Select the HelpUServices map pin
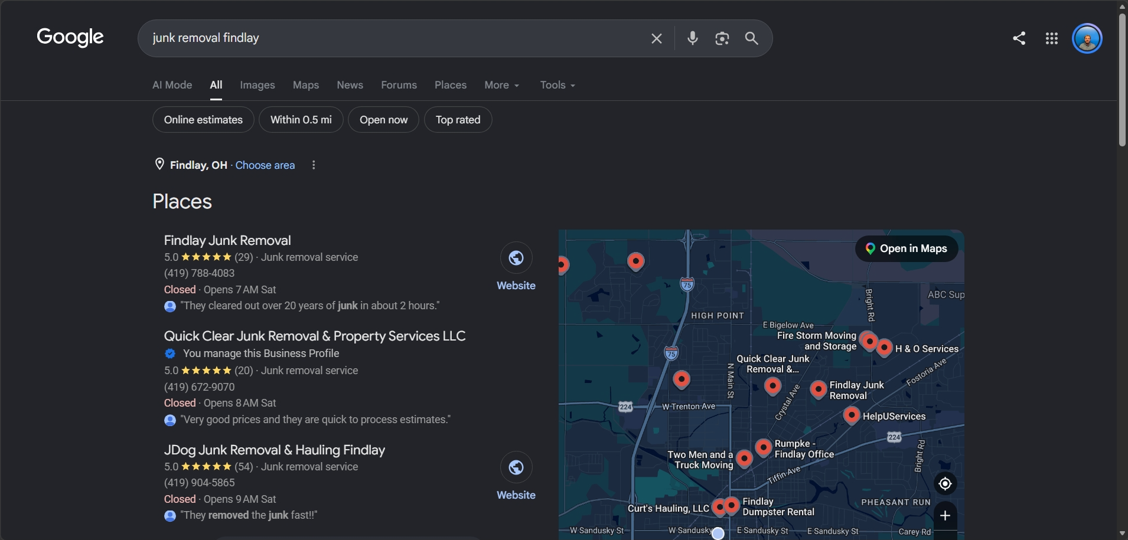The height and width of the screenshot is (540, 1128). click(851, 415)
